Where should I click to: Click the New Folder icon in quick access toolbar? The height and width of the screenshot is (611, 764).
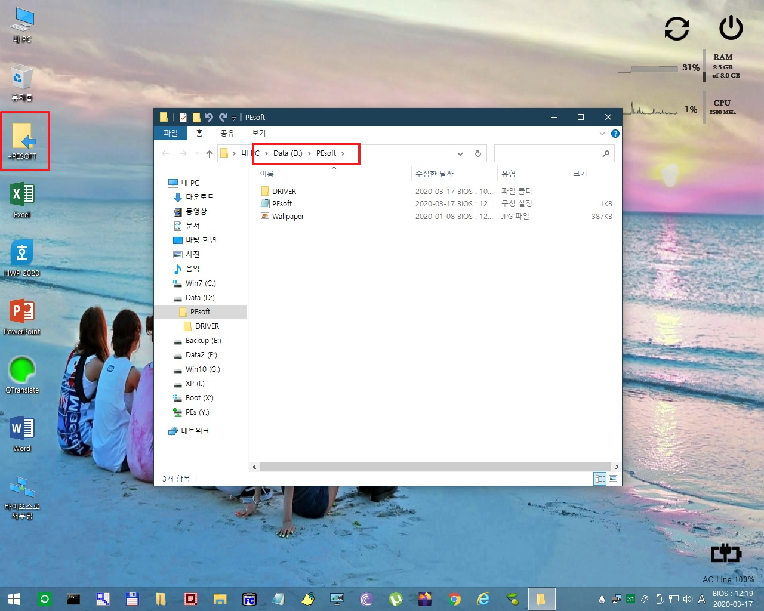pos(196,118)
